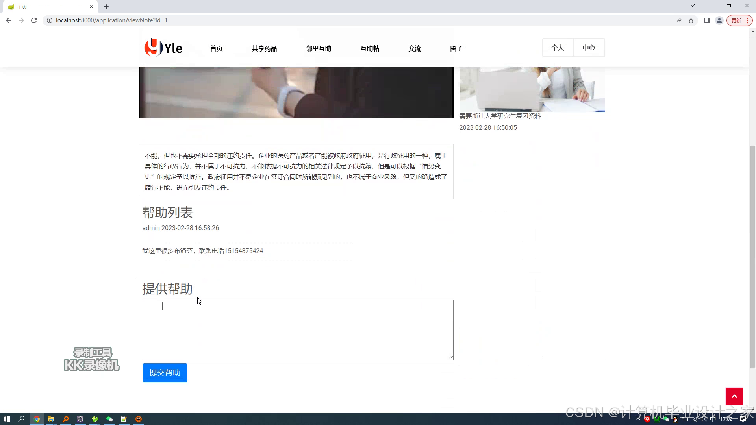The width and height of the screenshot is (756, 425).
Task: Reload the page with browser refresh icon
Action: 34,20
